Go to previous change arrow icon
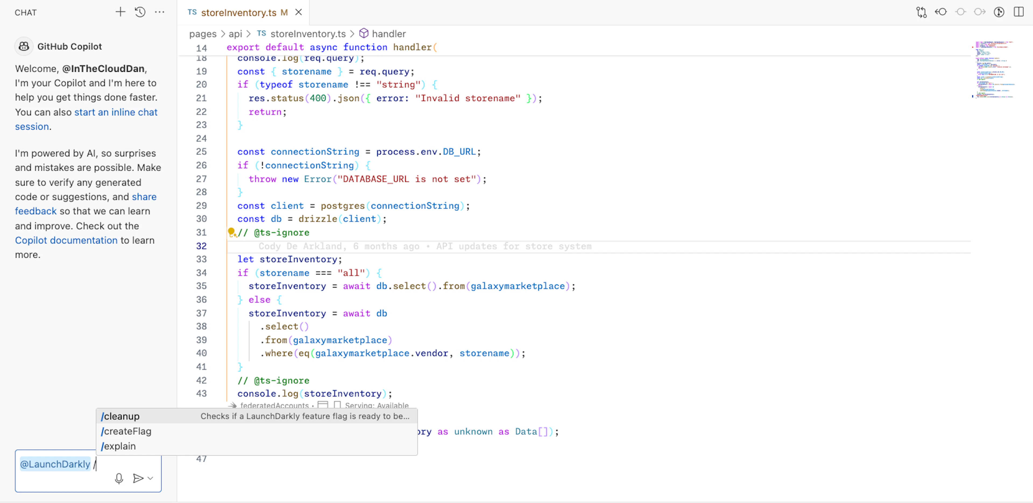 coord(941,12)
